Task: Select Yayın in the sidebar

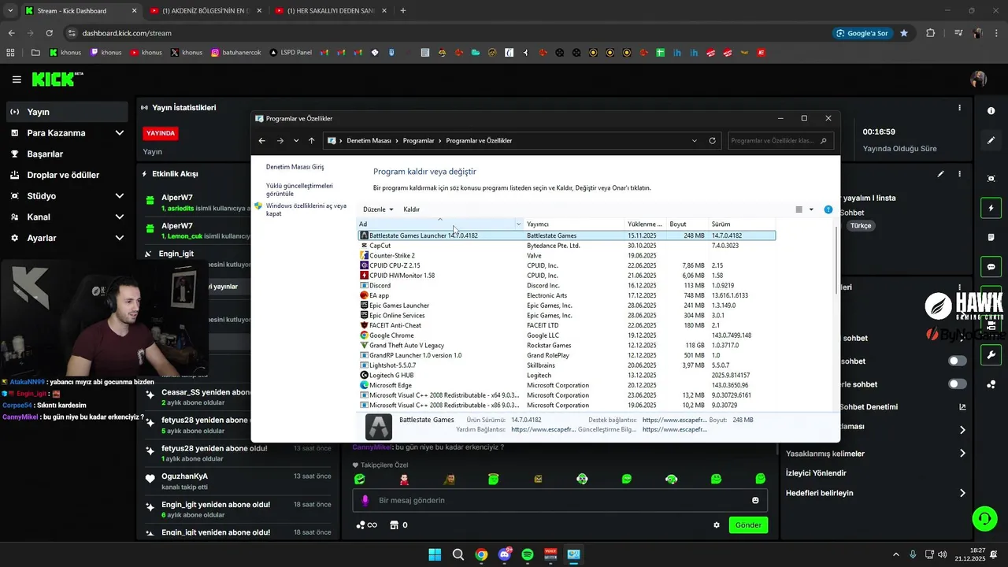Action: (66, 112)
